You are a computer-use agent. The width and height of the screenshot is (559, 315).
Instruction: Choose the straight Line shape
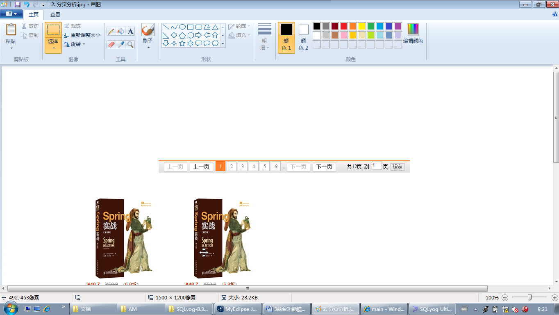click(166, 27)
